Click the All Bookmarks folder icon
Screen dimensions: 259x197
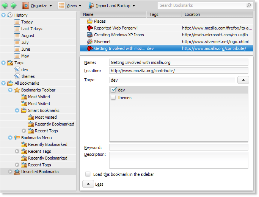click(10, 83)
